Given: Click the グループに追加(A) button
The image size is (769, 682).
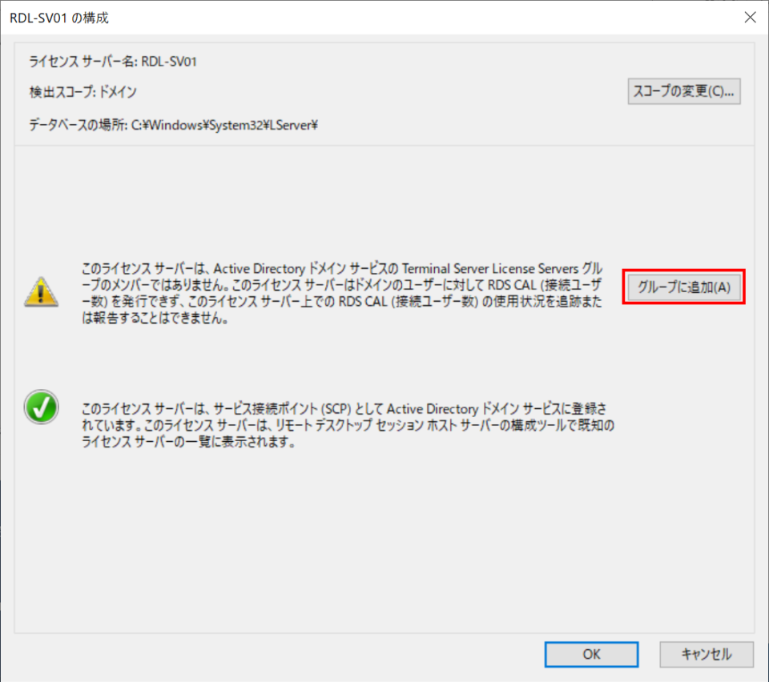Looking at the screenshot, I should tap(683, 287).
